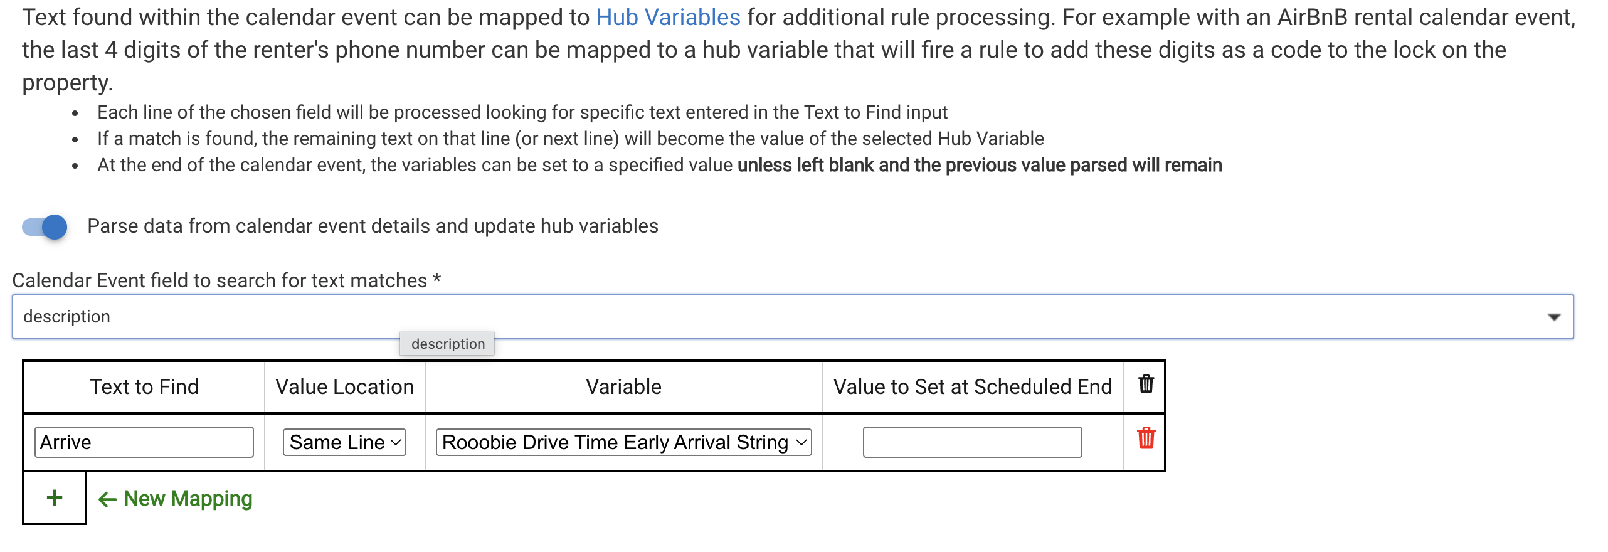The height and width of the screenshot is (552, 1608).
Task: Click the 'Value Location' column header
Action: pos(344,386)
